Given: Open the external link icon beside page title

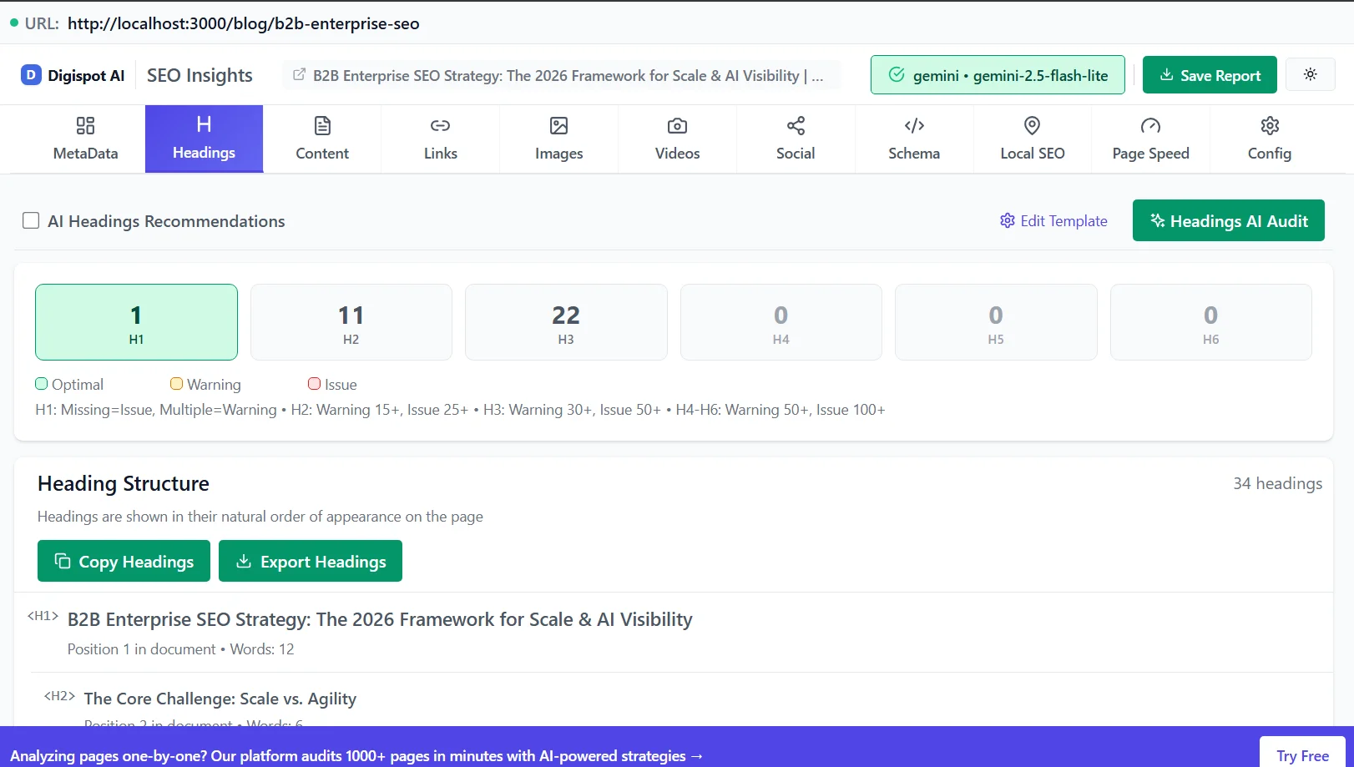Looking at the screenshot, I should click(299, 75).
